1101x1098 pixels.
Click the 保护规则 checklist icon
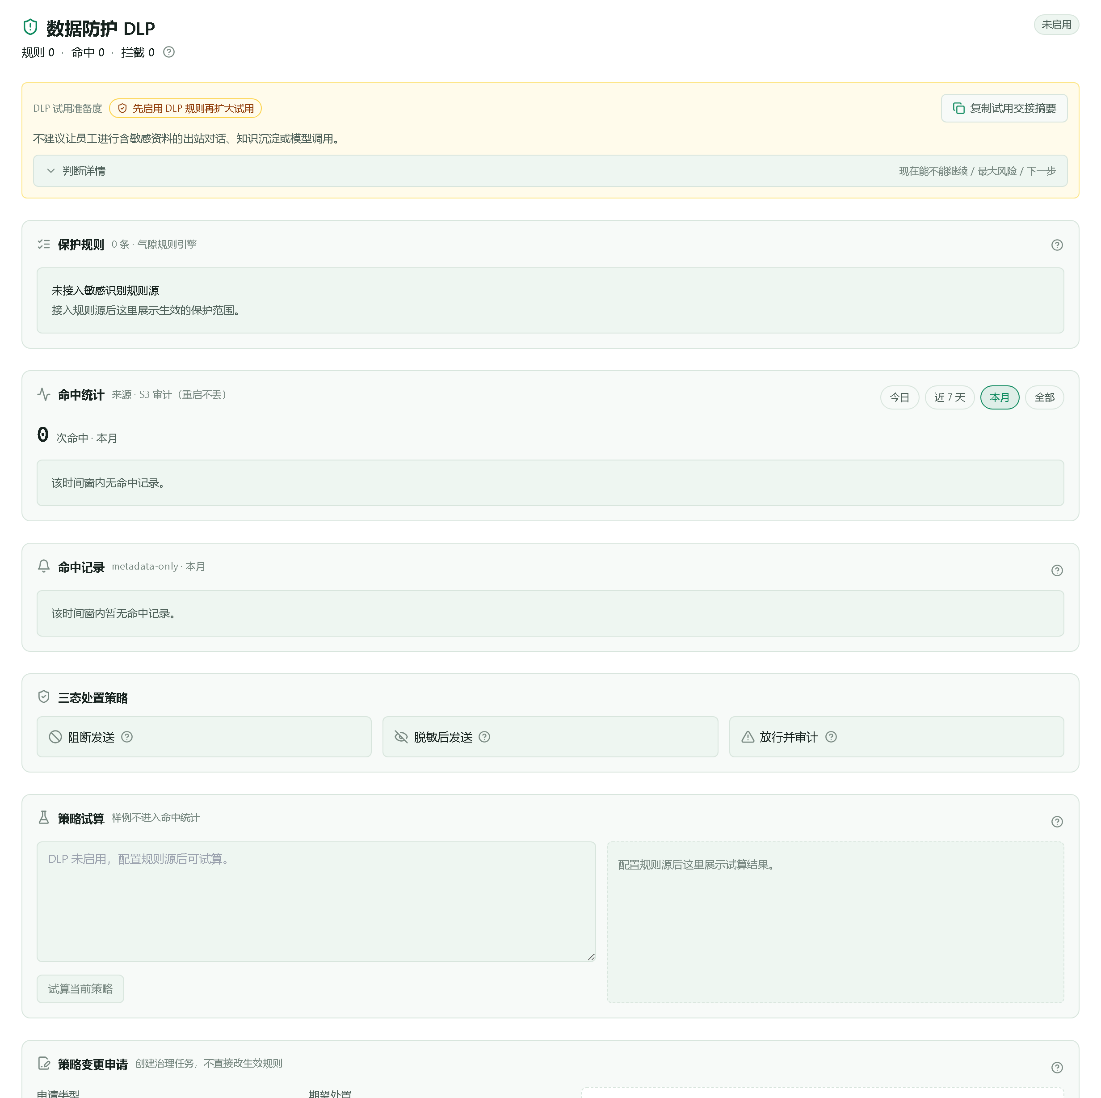pyautogui.click(x=44, y=244)
